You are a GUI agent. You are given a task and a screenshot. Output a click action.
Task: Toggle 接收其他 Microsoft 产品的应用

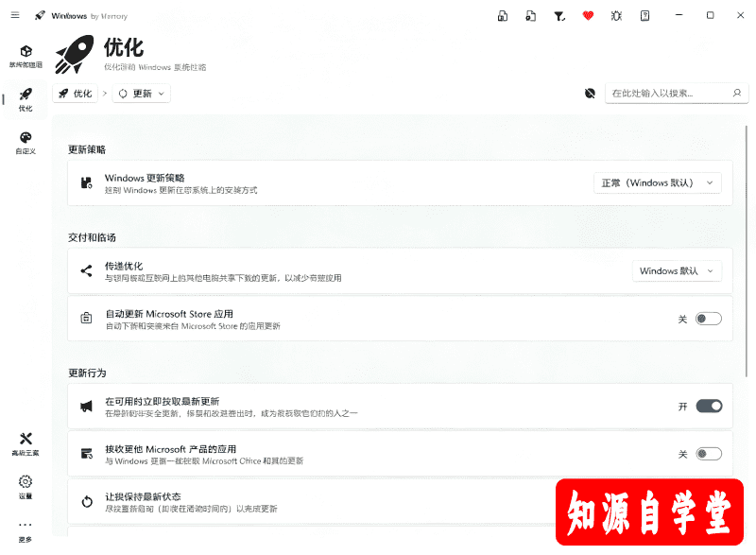pyautogui.click(x=708, y=454)
